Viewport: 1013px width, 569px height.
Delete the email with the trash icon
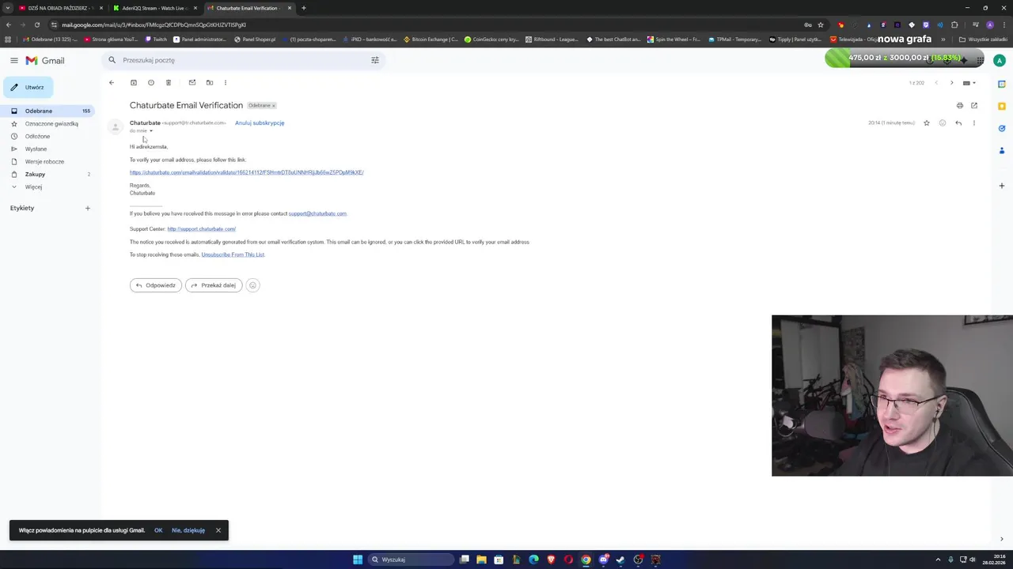click(169, 82)
